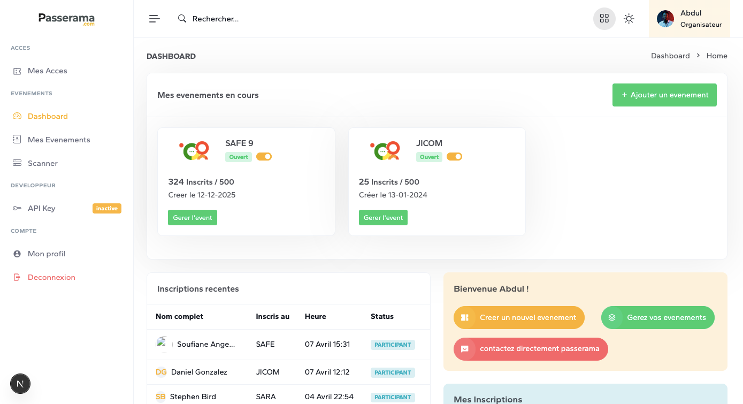743x404 pixels.
Task: Click the Passerama.com logo
Action: (66, 19)
